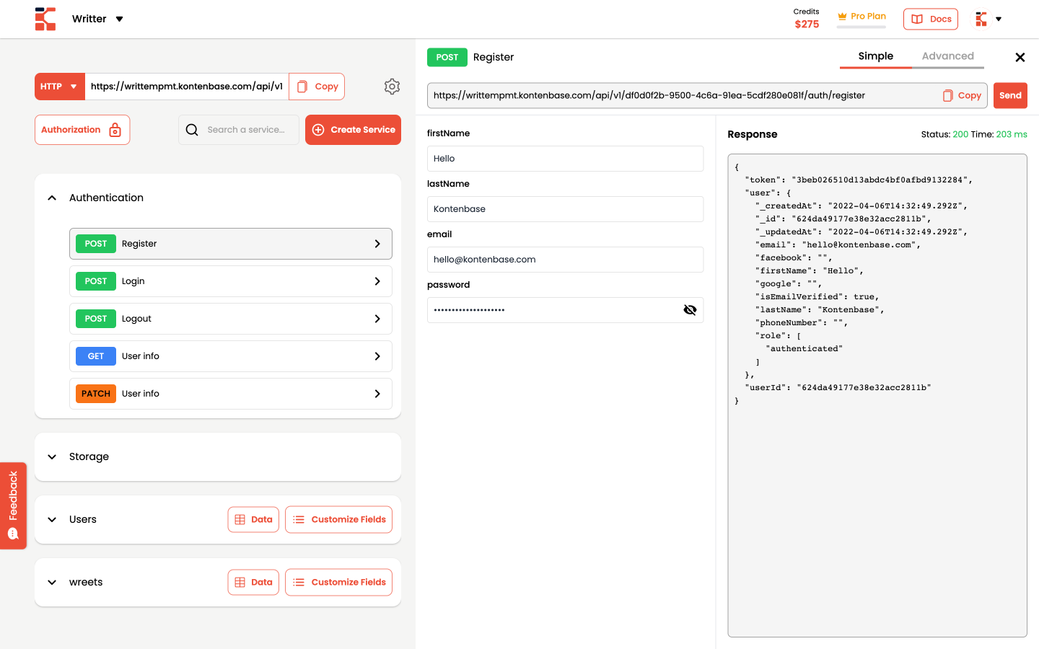1039x649 pixels.
Task: Close the Register panel
Action: tap(1020, 58)
